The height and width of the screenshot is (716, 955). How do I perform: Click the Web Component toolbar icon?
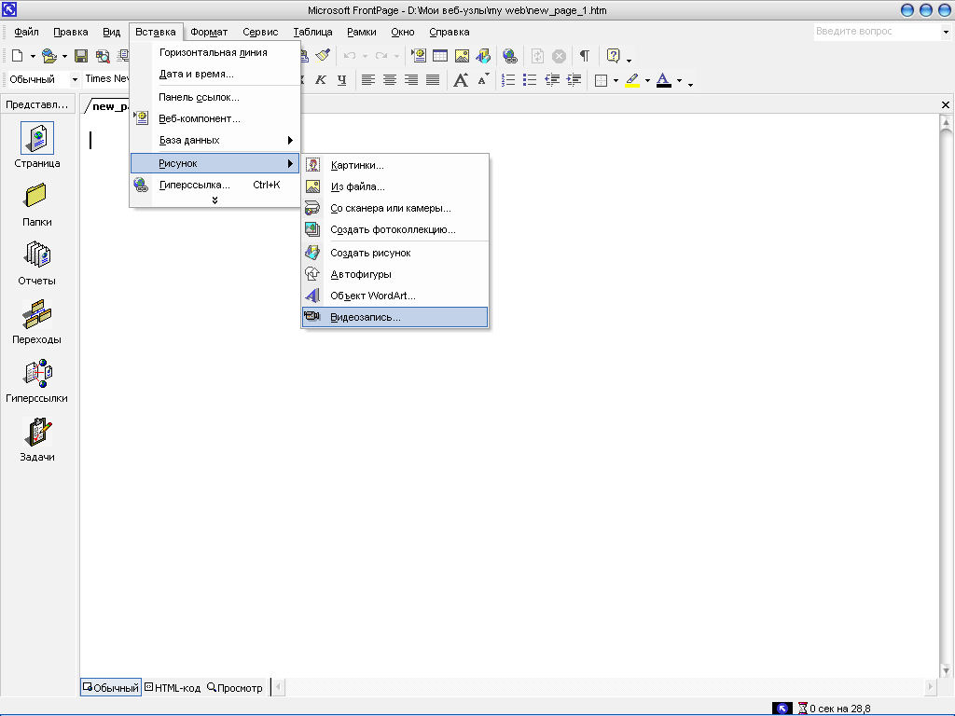pyautogui.click(x=419, y=56)
